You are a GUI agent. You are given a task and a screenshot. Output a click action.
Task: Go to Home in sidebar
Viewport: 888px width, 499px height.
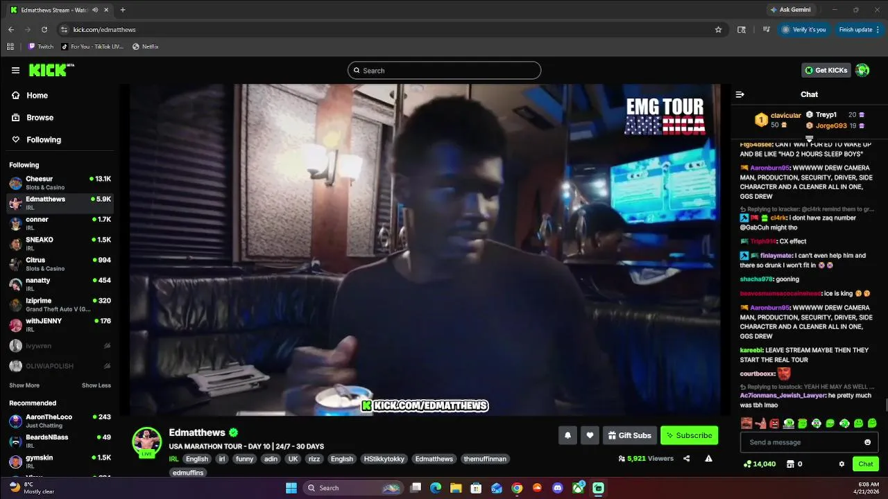[59, 96]
